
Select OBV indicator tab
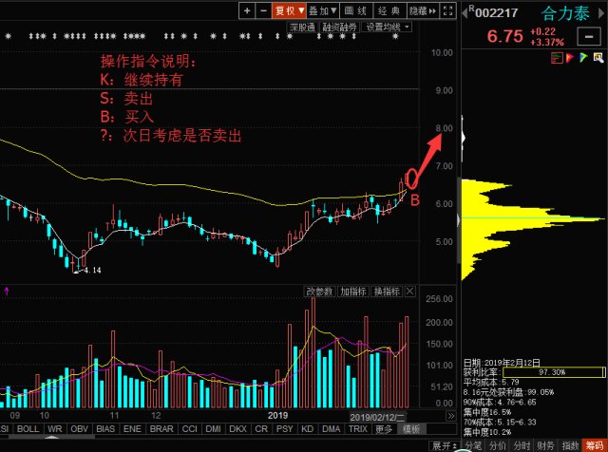coord(79,429)
